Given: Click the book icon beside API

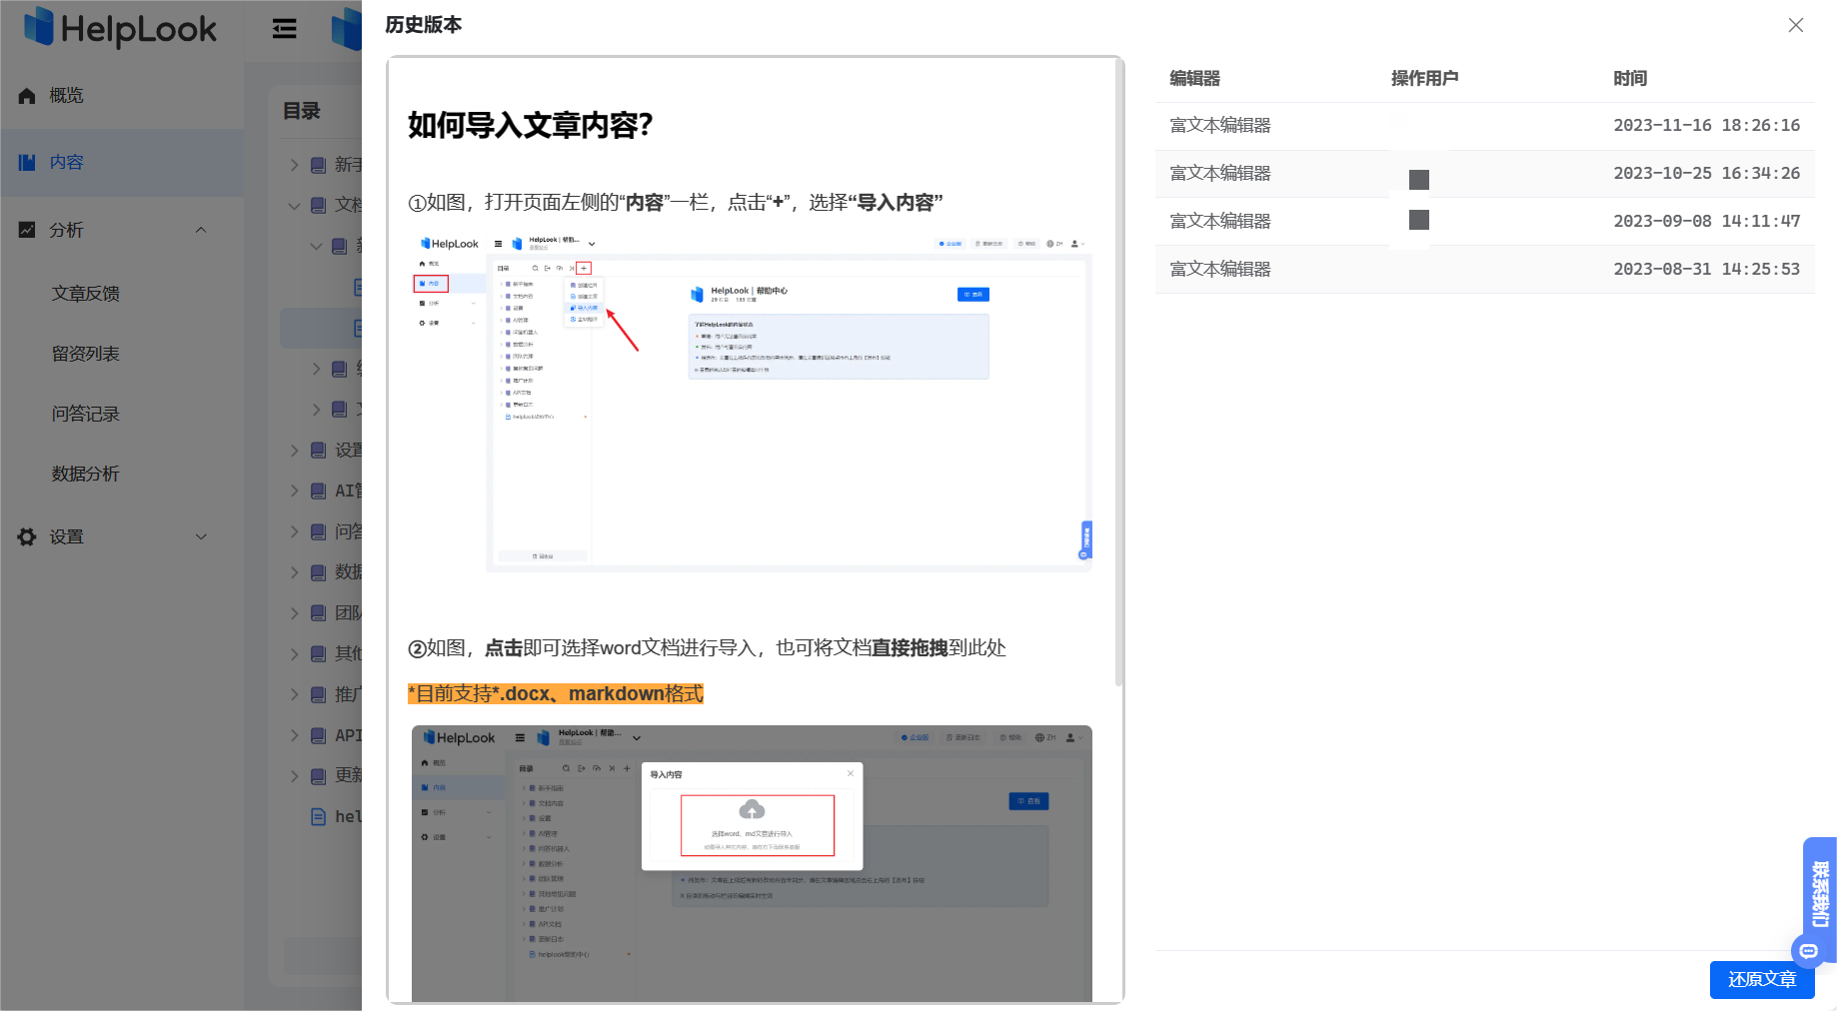Looking at the screenshot, I should (317, 734).
